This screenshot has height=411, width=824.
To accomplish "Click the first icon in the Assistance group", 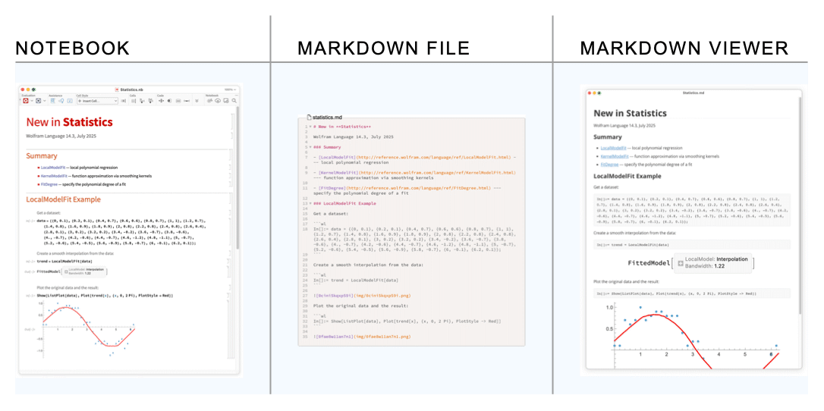I will (53, 101).
